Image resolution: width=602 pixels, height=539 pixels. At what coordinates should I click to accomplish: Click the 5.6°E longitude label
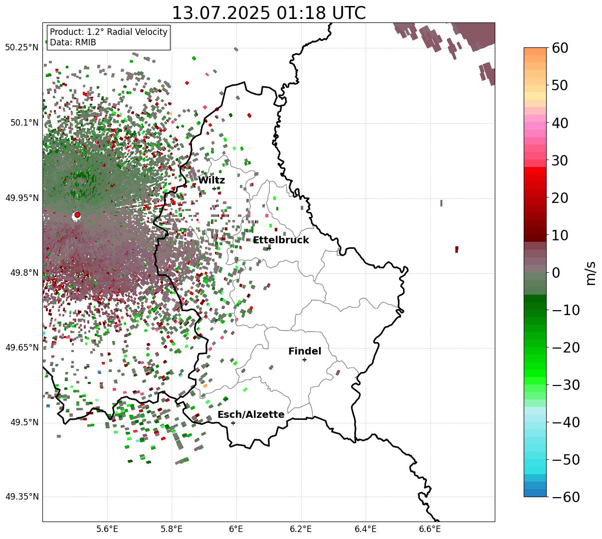(x=107, y=529)
